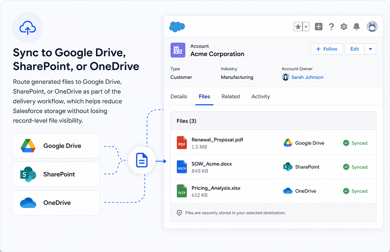Select the Google Drive card on left

tap(56, 146)
